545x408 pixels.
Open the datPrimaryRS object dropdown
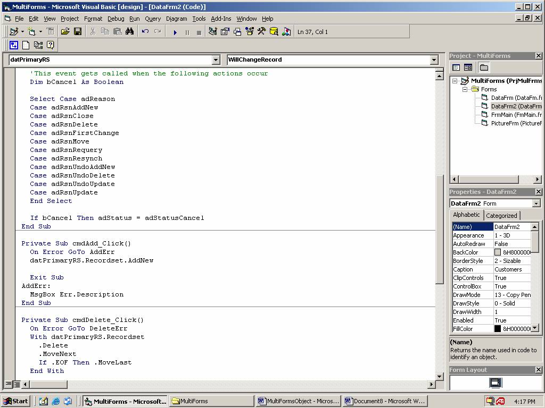pos(216,60)
